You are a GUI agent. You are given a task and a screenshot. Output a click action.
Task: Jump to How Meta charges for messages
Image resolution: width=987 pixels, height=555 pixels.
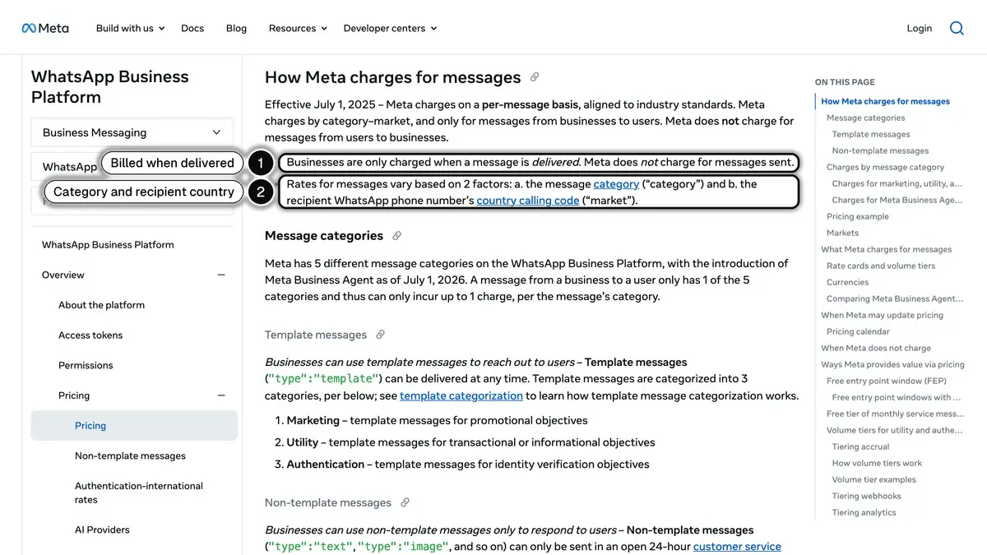(885, 101)
